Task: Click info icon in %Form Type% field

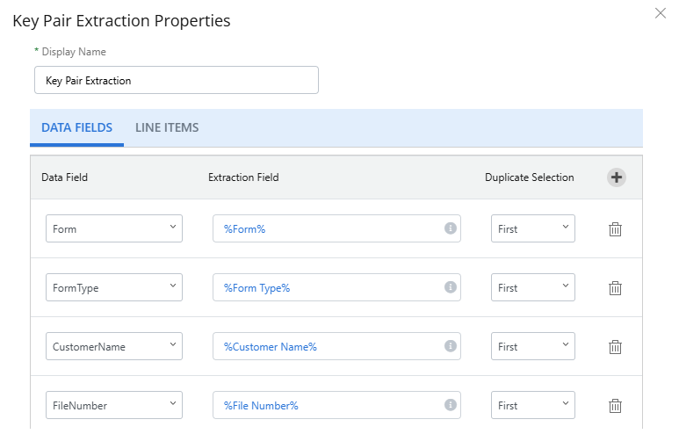Action: click(x=450, y=287)
